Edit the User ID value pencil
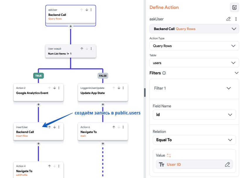The image size is (241, 178). pyautogui.click(x=228, y=165)
